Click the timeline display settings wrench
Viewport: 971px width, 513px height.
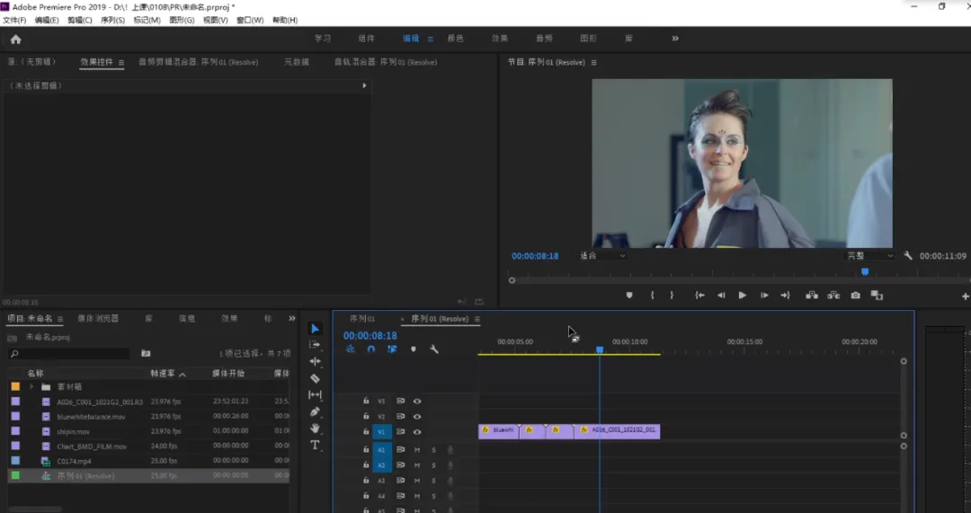[434, 349]
